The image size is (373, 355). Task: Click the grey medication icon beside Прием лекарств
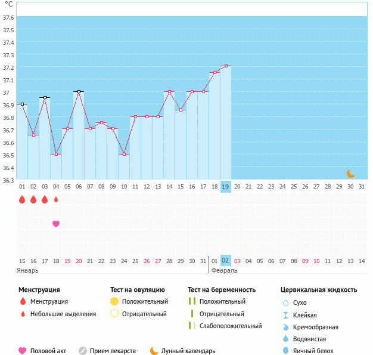pos(83,351)
